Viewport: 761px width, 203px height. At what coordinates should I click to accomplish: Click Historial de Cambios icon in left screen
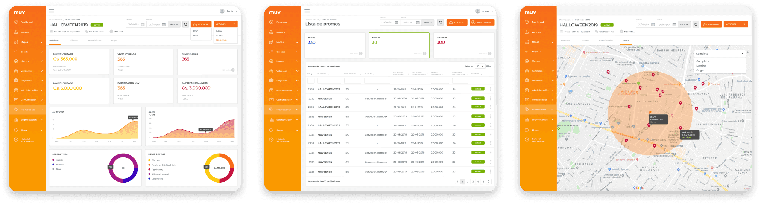coord(16,140)
